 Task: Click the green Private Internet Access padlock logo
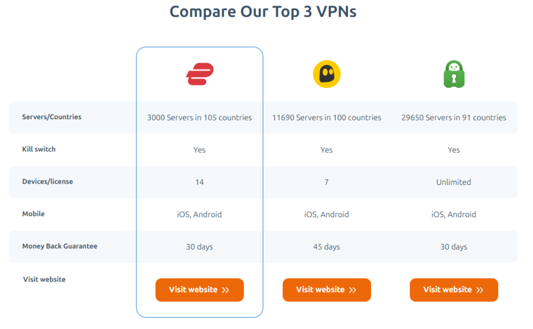click(453, 74)
